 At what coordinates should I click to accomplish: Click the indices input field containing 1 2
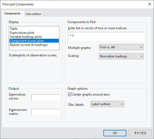(x=106, y=36)
